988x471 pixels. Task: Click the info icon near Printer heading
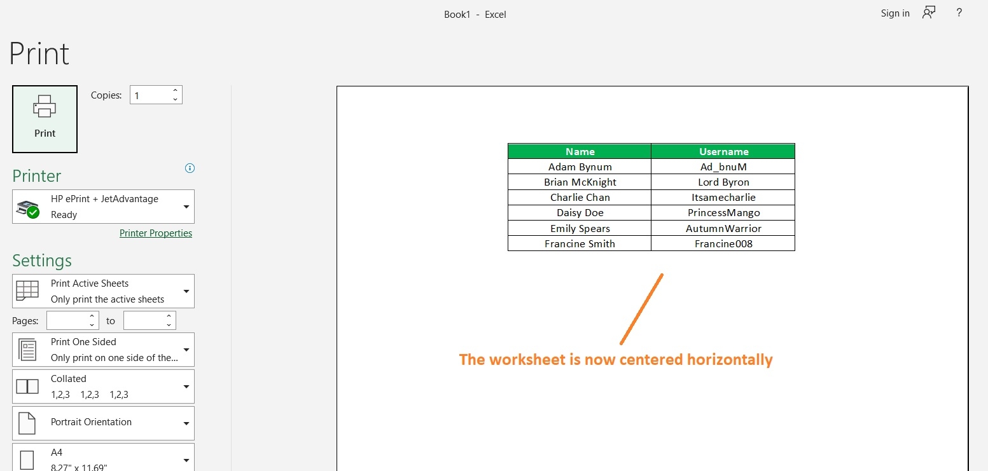coord(190,168)
